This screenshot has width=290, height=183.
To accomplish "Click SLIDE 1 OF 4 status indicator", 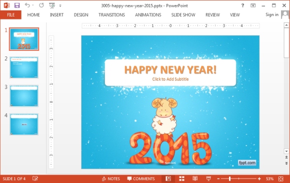I will point(14,179).
